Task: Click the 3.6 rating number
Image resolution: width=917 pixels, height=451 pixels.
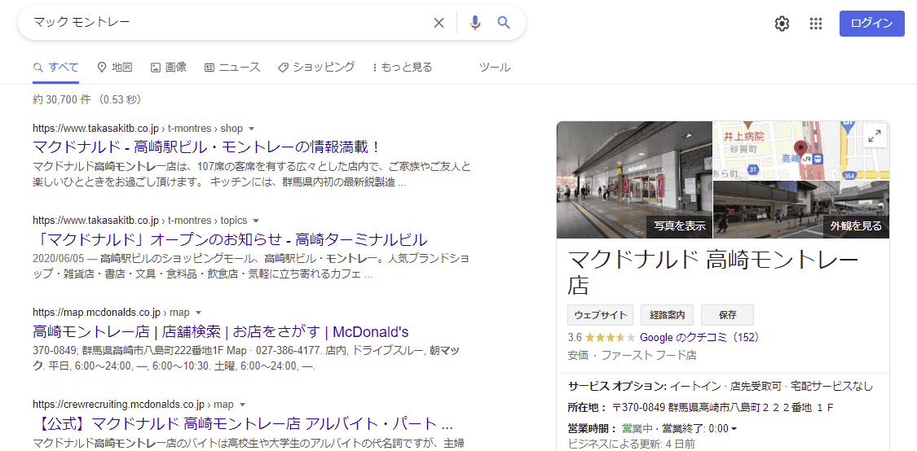Action: (575, 338)
